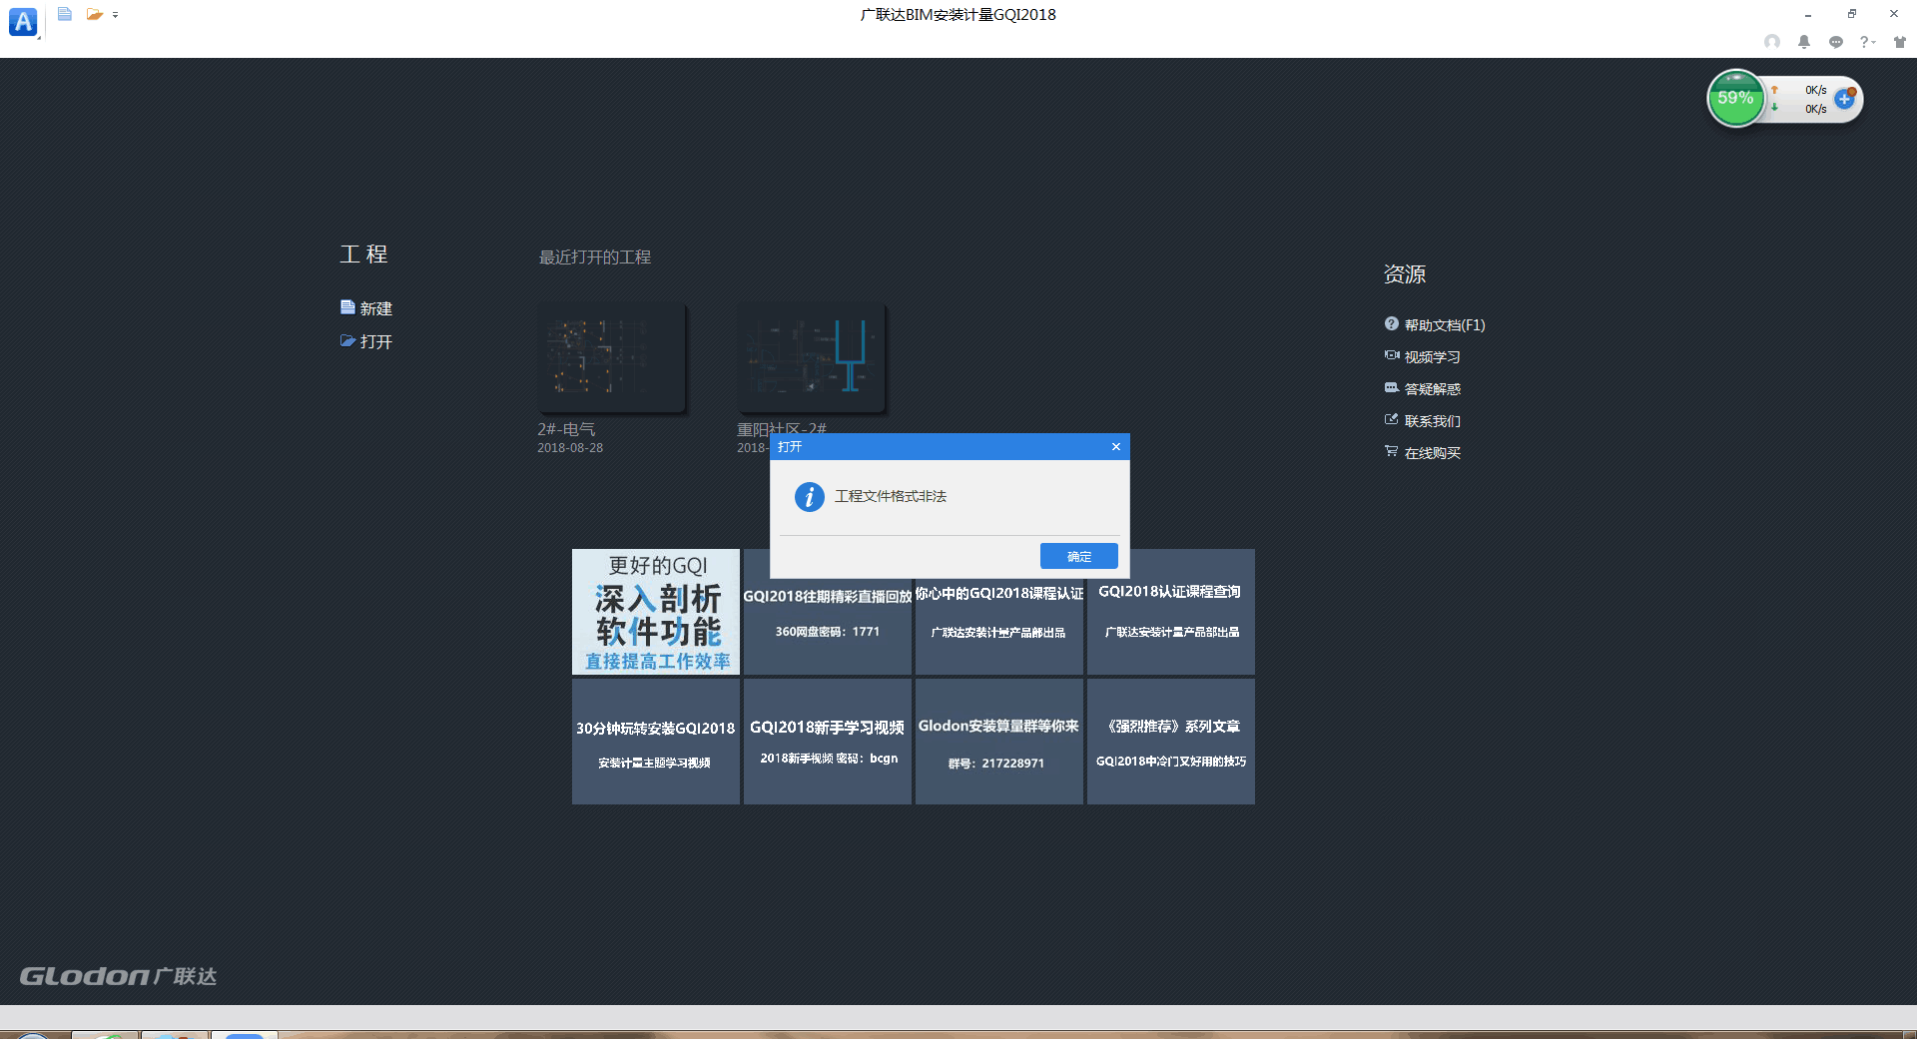Restore down the GQI2018 main window
This screenshot has height=1039, width=1917.
[1852, 14]
